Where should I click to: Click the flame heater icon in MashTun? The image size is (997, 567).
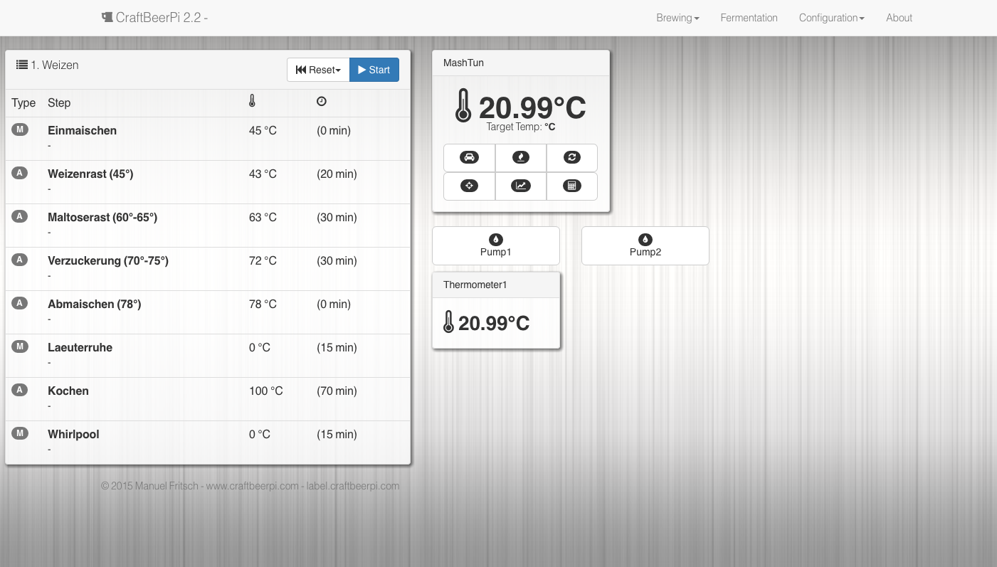(521, 157)
